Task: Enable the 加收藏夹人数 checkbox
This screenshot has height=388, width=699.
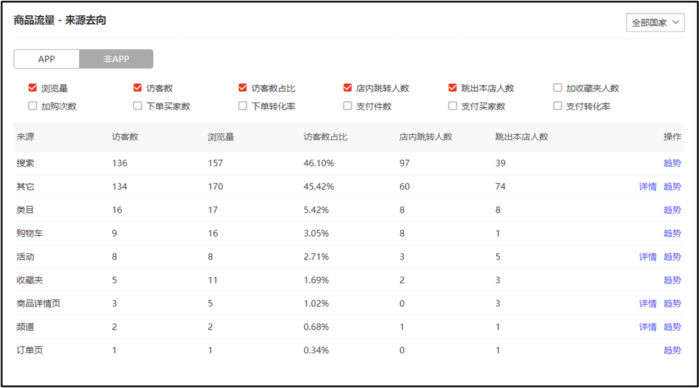Action: 558,88
